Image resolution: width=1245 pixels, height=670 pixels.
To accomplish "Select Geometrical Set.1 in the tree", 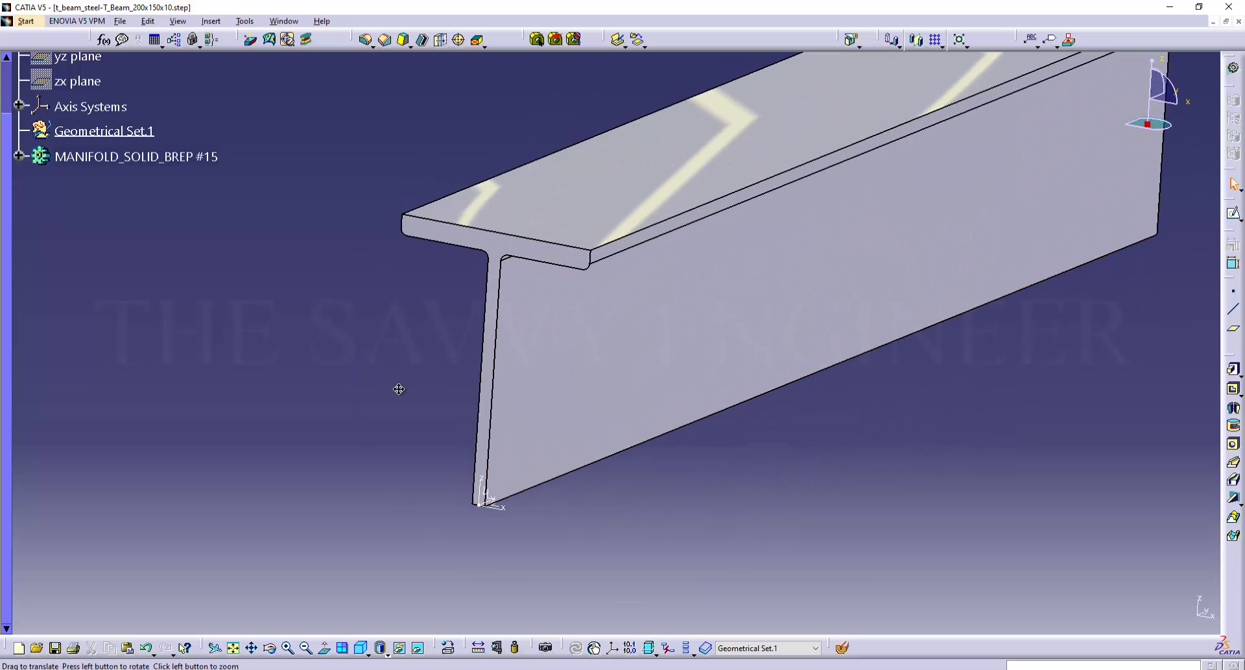I will (104, 131).
